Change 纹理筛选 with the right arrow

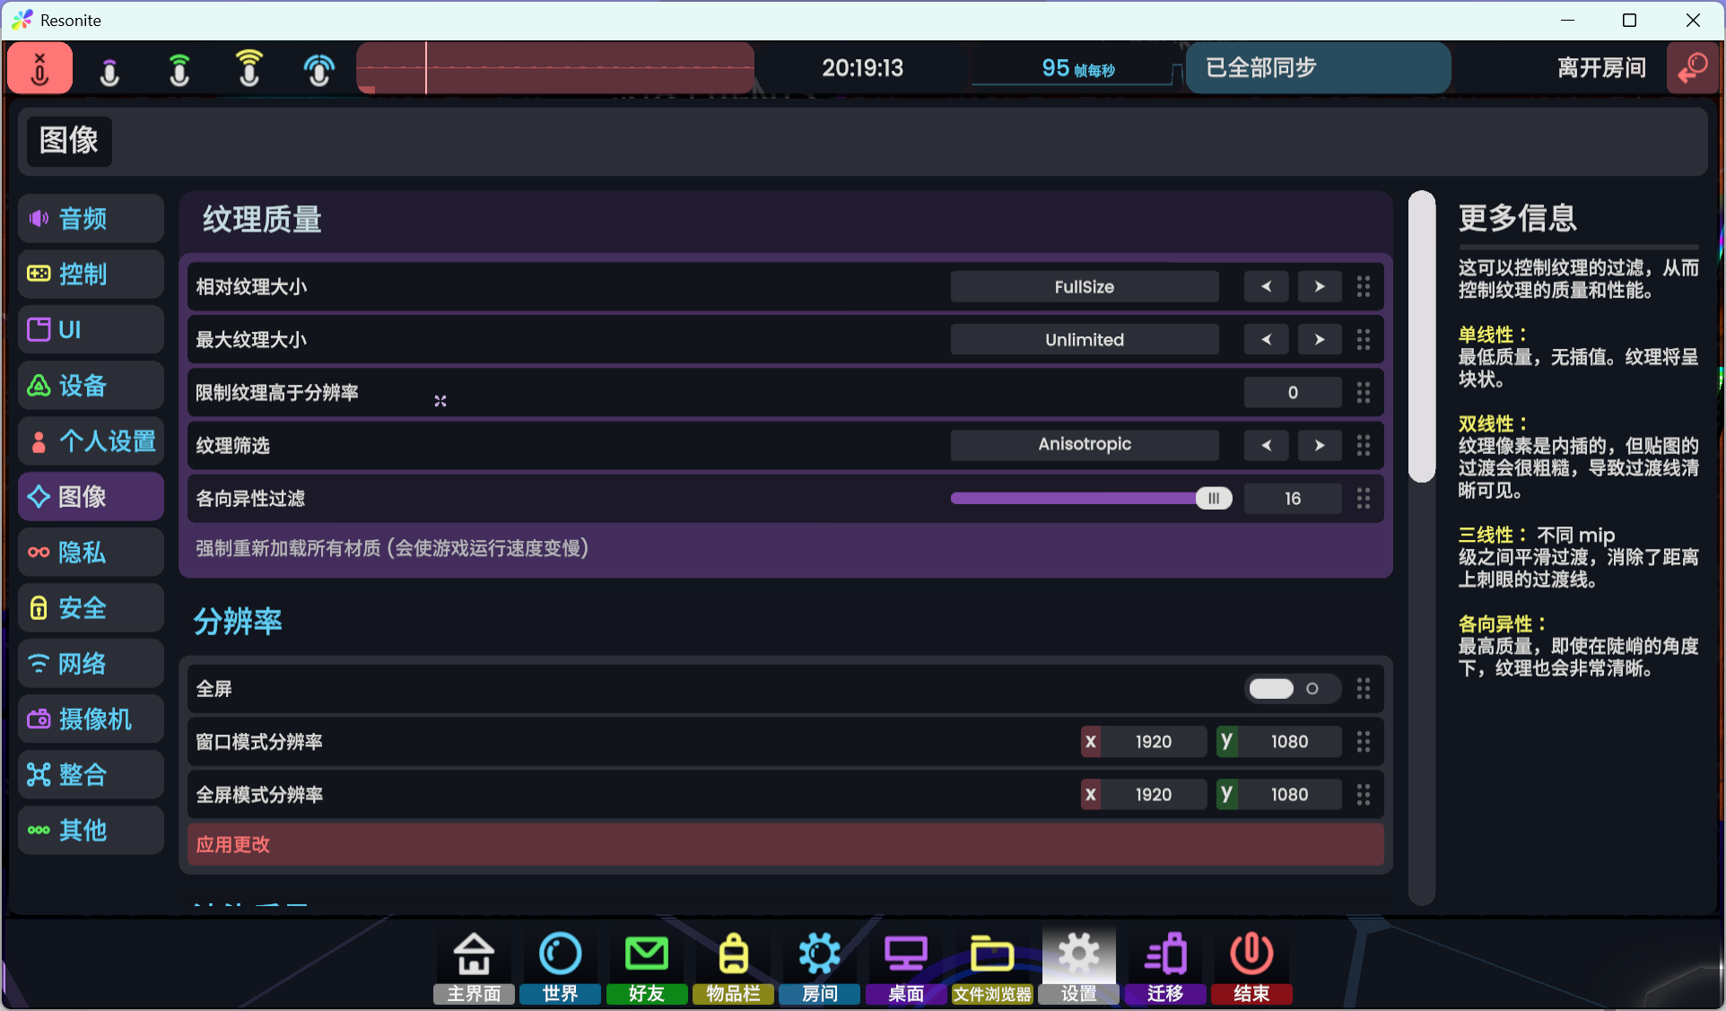(x=1319, y=446)
